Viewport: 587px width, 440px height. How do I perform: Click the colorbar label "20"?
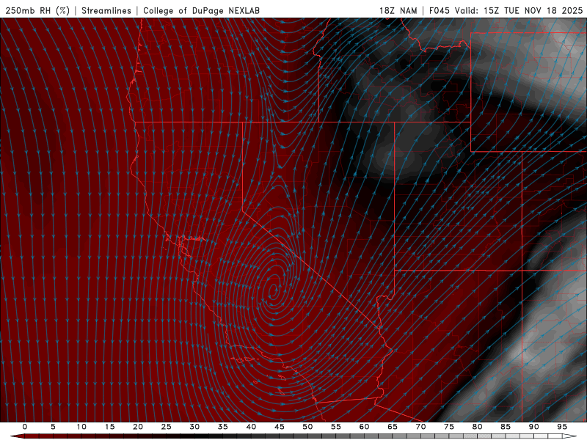pyautogui.click(x=138, y=427)
